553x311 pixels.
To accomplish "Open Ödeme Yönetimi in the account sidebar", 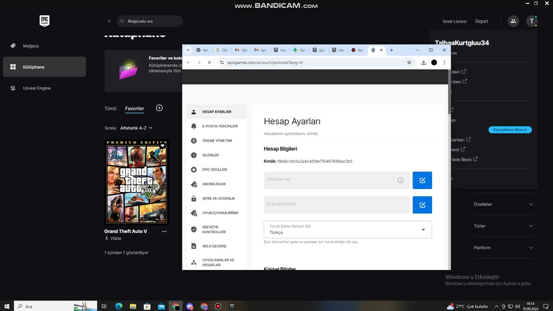I will [216, 141].
